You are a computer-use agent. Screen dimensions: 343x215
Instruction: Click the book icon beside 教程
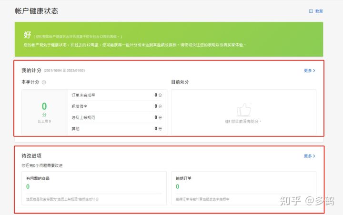pos(311,11)
